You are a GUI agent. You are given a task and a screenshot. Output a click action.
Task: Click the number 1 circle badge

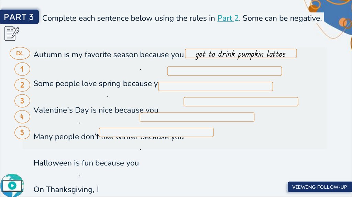22,69
